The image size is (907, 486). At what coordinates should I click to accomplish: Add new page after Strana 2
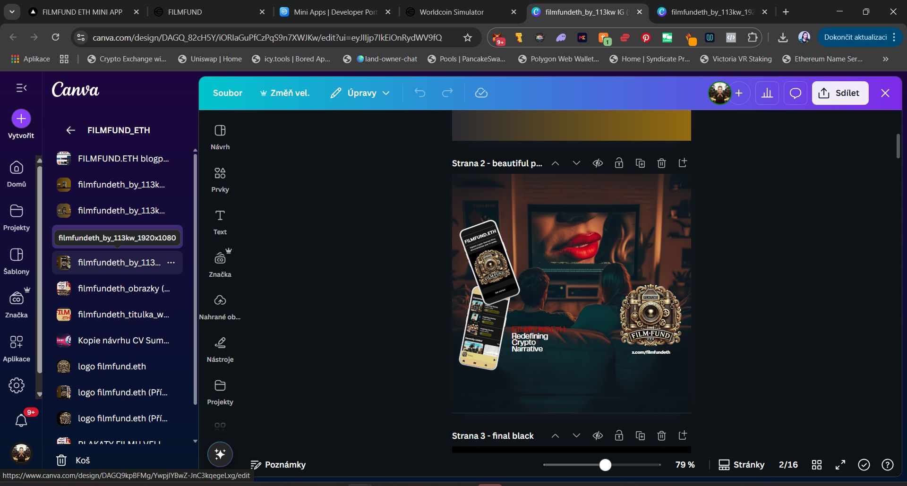click(683, 163)
